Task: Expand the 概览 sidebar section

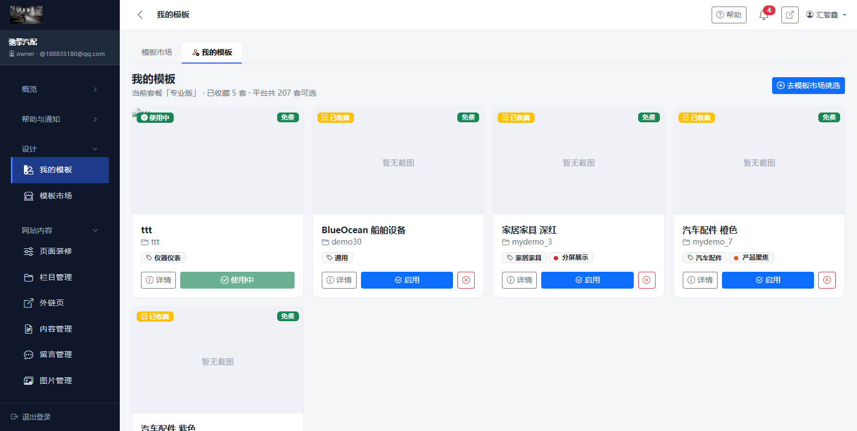Action: point(60,89)
